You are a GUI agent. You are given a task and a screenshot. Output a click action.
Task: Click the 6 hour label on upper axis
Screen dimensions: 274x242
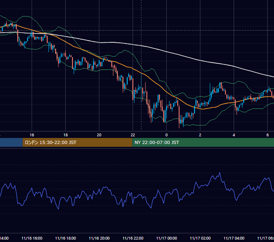click(x=268, y=135)
